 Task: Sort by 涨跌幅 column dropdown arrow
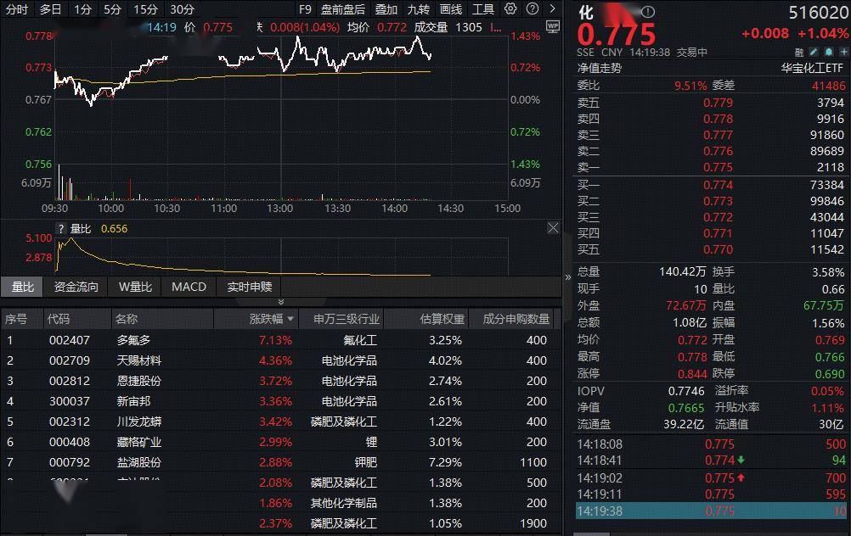(291, 320)
